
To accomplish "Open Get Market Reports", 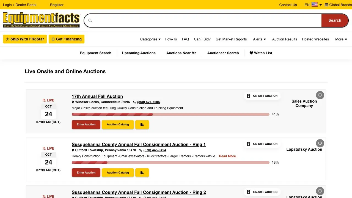I will (231, 39).
